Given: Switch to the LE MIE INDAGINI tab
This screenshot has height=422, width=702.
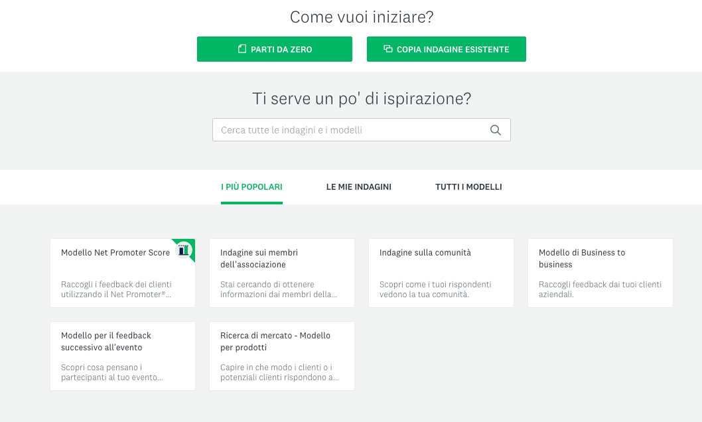Looking at the screenshot, I should click(358, 187).
